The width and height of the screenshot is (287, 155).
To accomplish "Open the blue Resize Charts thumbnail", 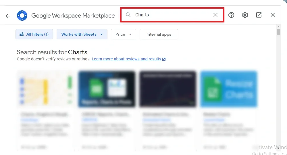I will coord(229,89).
